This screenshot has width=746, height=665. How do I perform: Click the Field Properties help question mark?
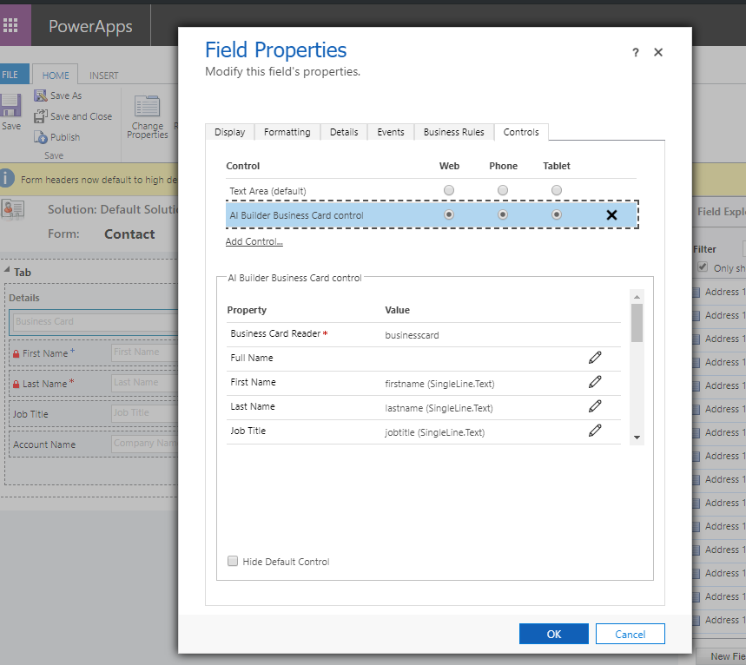(635, 52)
